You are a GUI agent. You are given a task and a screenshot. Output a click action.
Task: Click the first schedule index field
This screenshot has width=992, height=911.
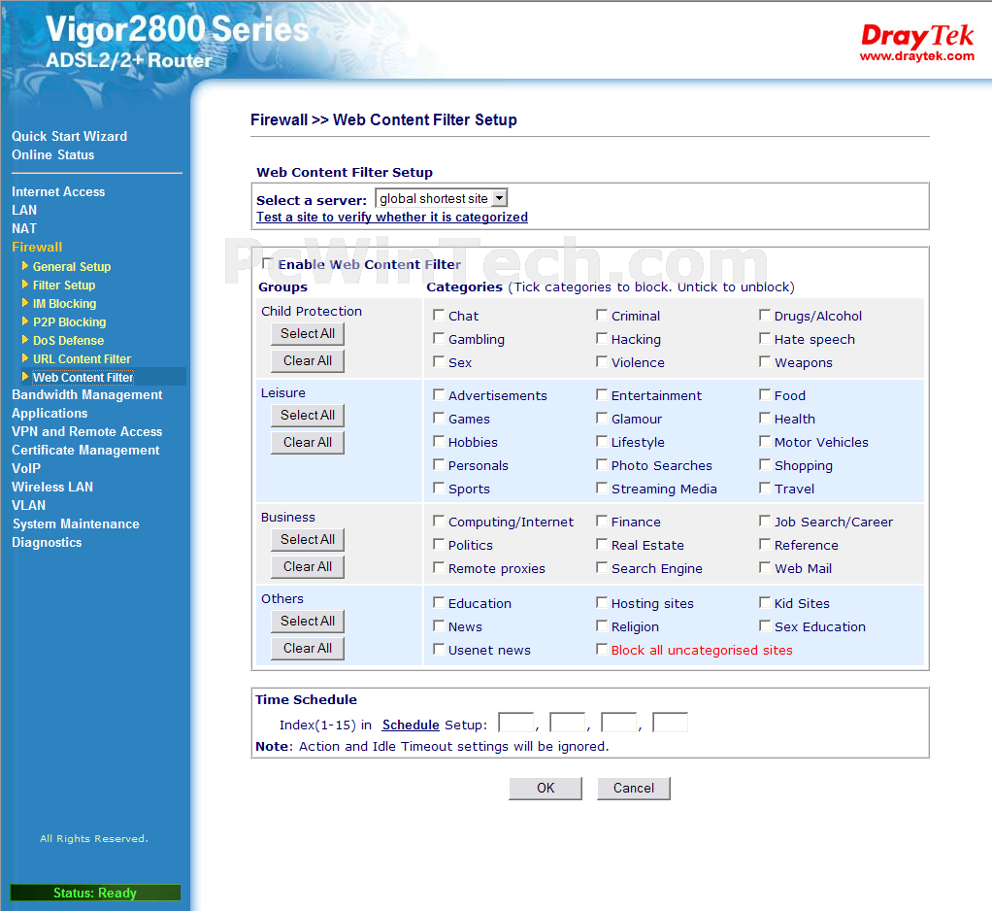[516, 723]
